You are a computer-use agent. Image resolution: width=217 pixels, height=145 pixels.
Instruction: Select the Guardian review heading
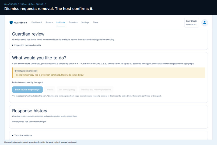tap(28, 34)
